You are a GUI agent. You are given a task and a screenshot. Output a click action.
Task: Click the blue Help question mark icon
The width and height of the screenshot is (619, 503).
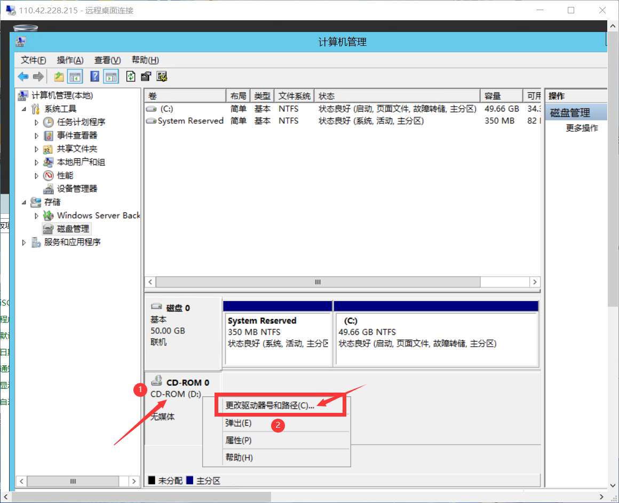point(95,77)
